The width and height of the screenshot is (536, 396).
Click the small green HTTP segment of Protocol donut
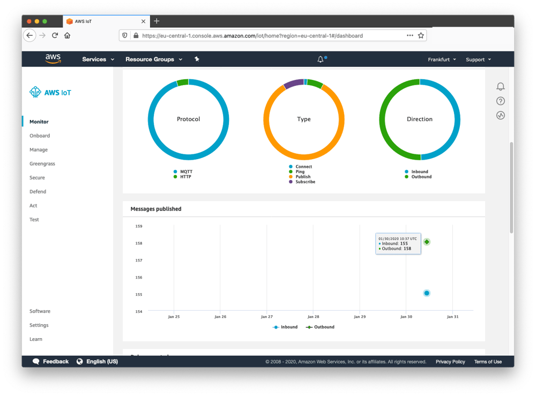[183, 83]
